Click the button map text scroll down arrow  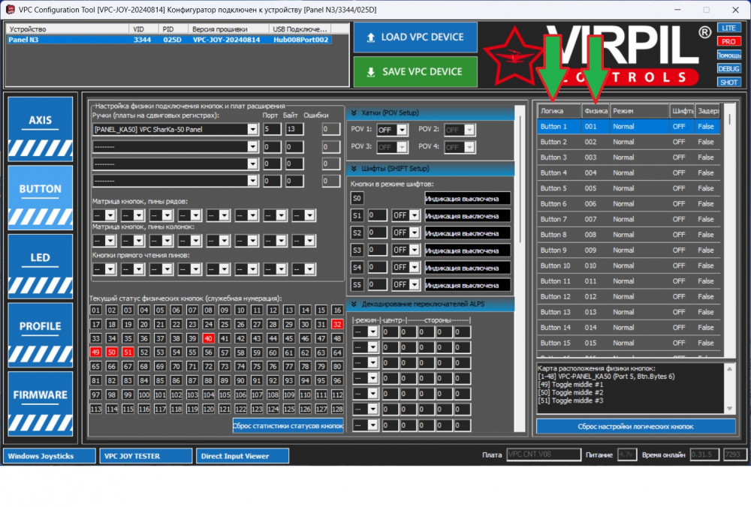click(729, 409)
